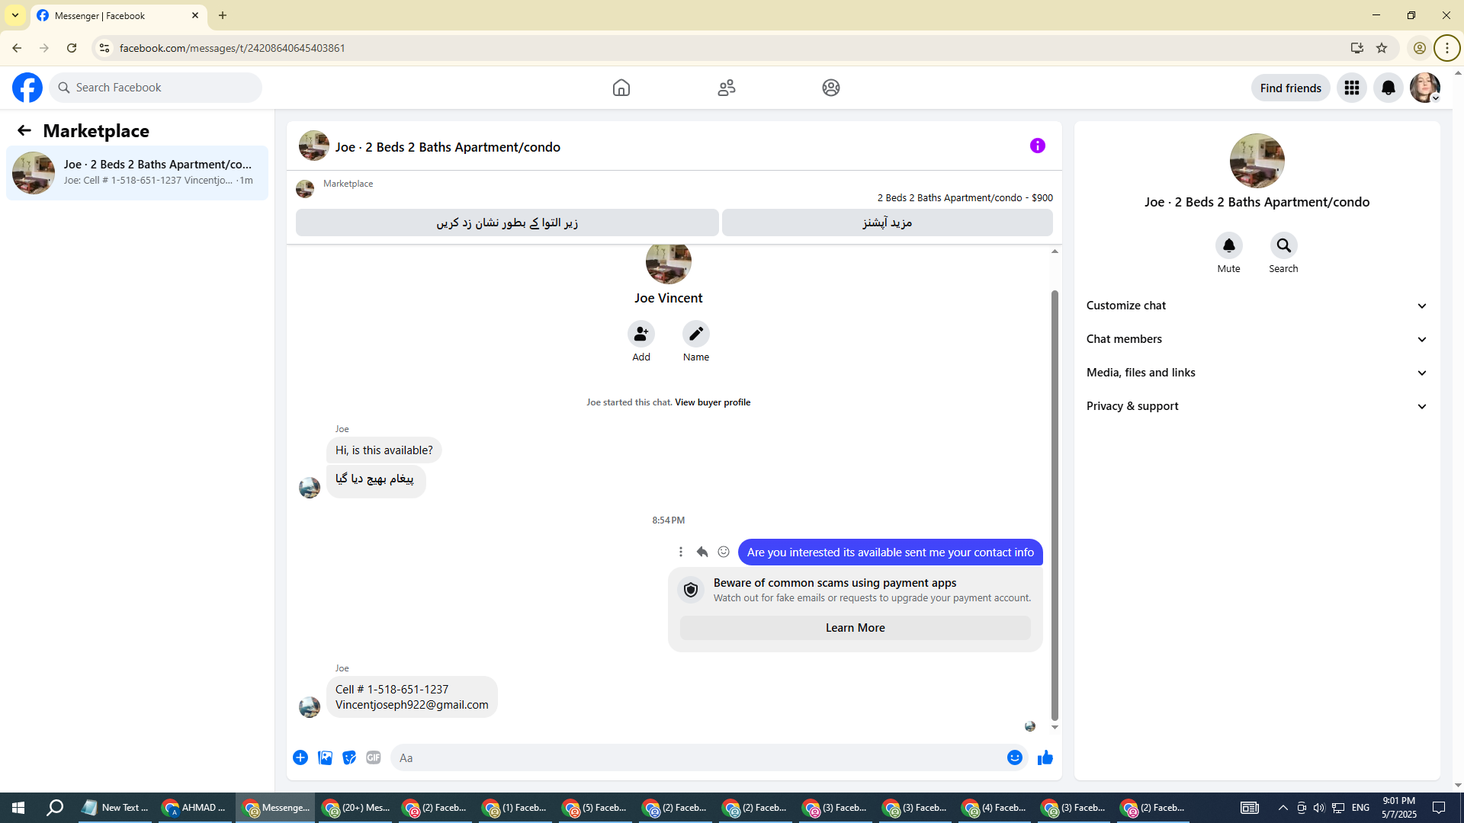The image size is (1464, 823).
Task: Click the Learn More scam warning button
Action: tap(855, 628)
